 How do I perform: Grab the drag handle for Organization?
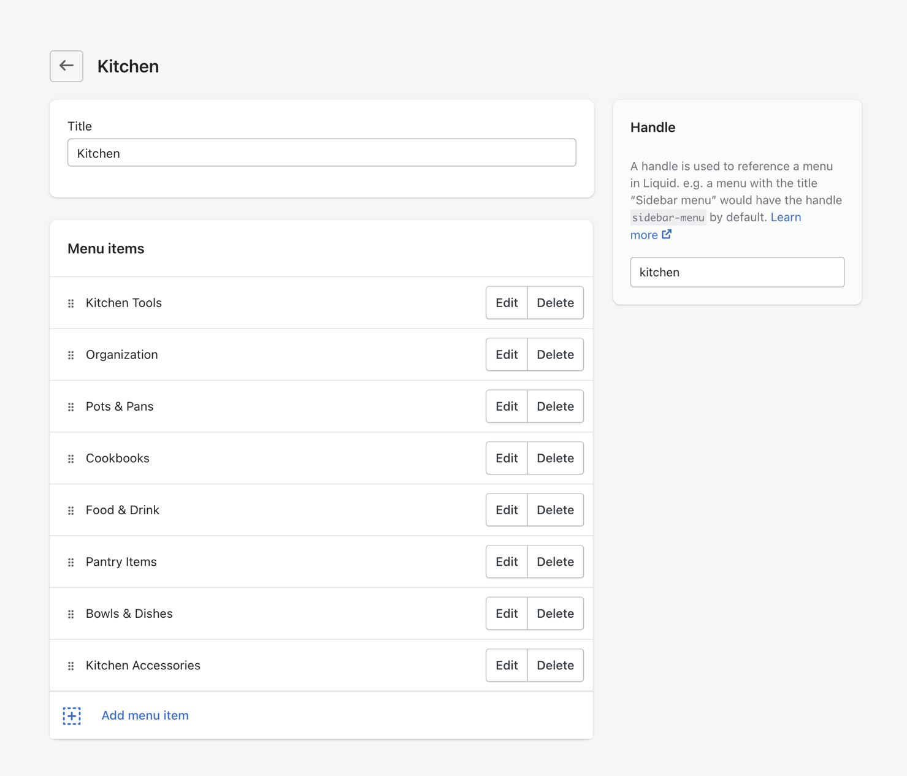[71, 355]
